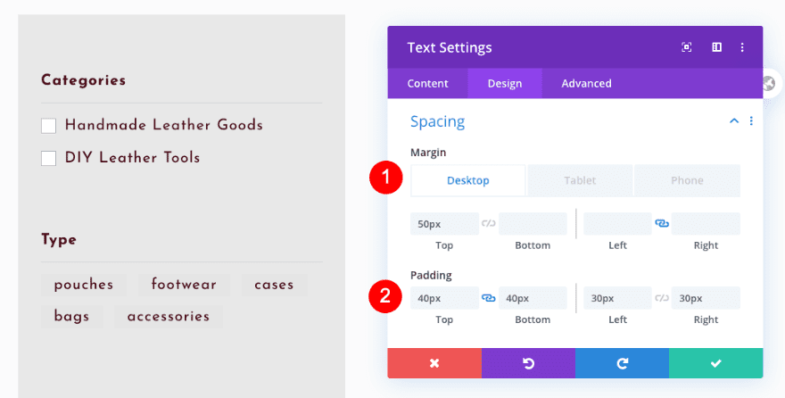Viewport: 785px width, 398px height.
Task: Link margin top and bottom values
Action: [x=488, y=224]
